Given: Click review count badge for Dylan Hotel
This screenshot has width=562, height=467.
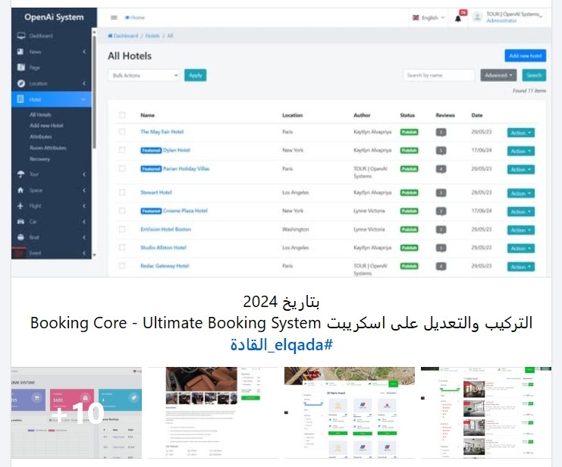Looking at the screenshot, I should 441,151.
